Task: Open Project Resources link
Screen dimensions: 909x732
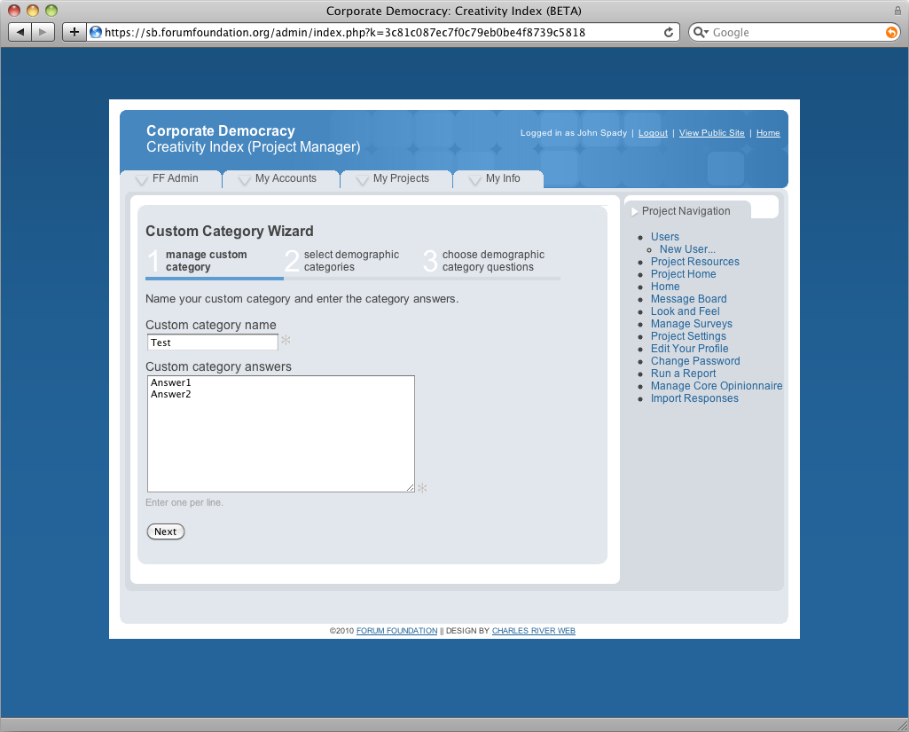Action: tap(694, 262)
